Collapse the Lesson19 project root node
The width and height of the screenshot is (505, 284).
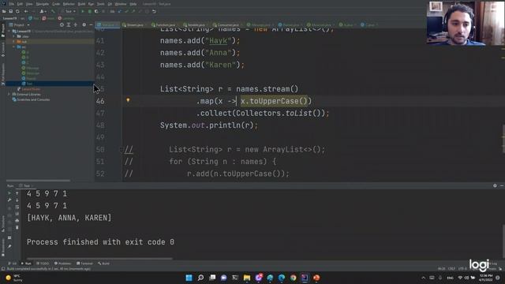[9, 32]
